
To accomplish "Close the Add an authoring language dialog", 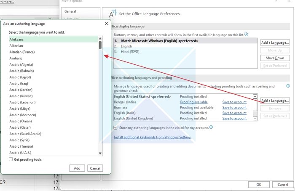I will [x=107, y=24].
